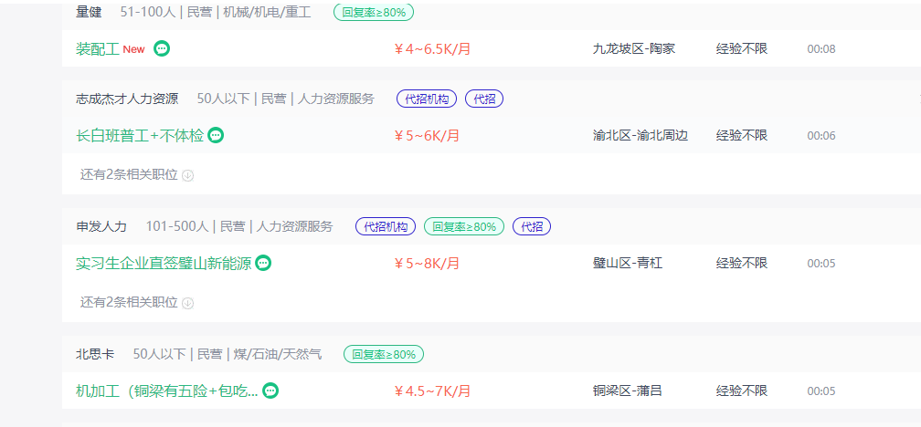This screenshot has width=921, height=427.
Task: View company 志成杰才人力资源
Action: point(127,99)
